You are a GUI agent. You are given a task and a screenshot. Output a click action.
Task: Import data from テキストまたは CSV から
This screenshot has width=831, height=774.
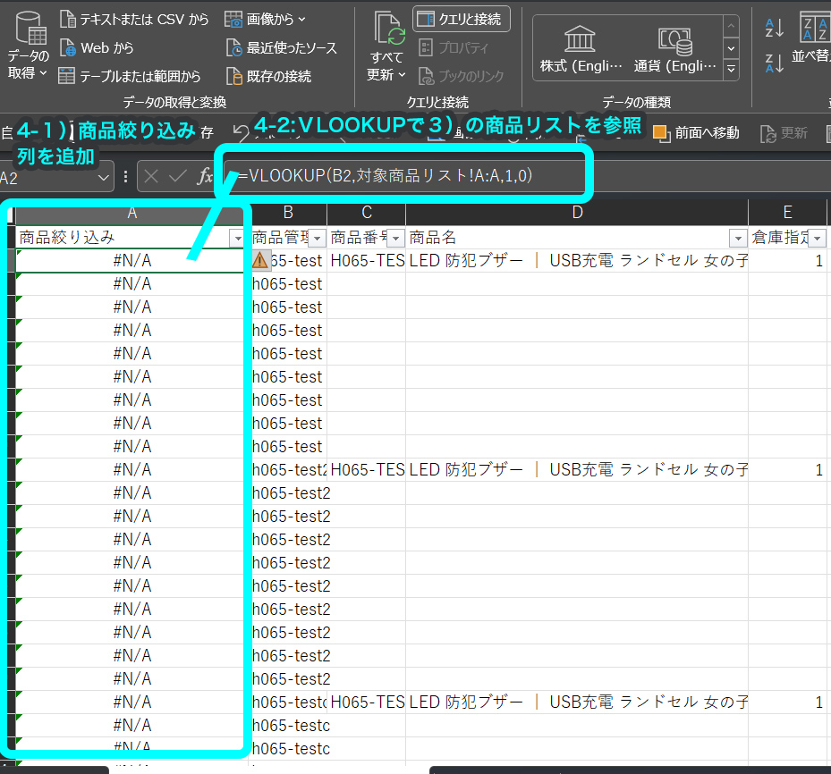click(x=134, y=20)
